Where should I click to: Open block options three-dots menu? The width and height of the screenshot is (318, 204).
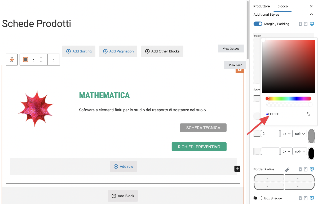(54, 60)
